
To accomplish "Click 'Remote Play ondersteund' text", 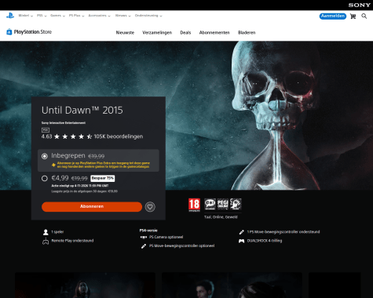I will pyautogui.click(x=72, y=241).
